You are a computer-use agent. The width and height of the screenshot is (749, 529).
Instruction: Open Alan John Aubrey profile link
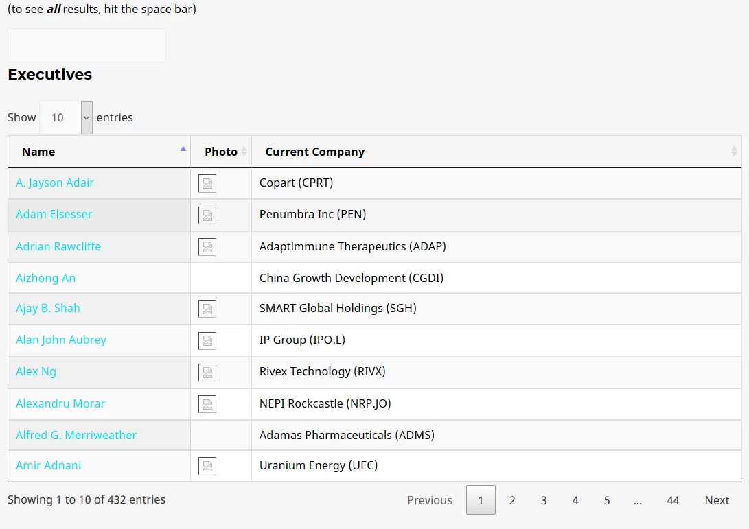(61, 340)
